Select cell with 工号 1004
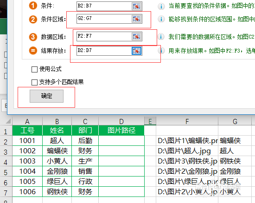The width and height of the screenshot is (255, 203). pyautogui.click(x=27, y=171)
